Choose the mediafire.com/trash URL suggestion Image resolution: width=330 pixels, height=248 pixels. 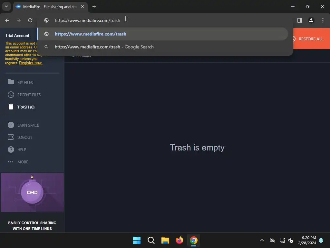pyautogui.click(x=162, y=34)
